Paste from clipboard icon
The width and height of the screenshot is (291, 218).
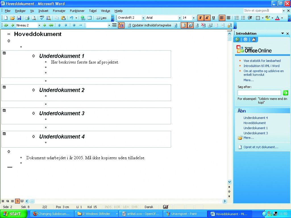tap(63, 18)
